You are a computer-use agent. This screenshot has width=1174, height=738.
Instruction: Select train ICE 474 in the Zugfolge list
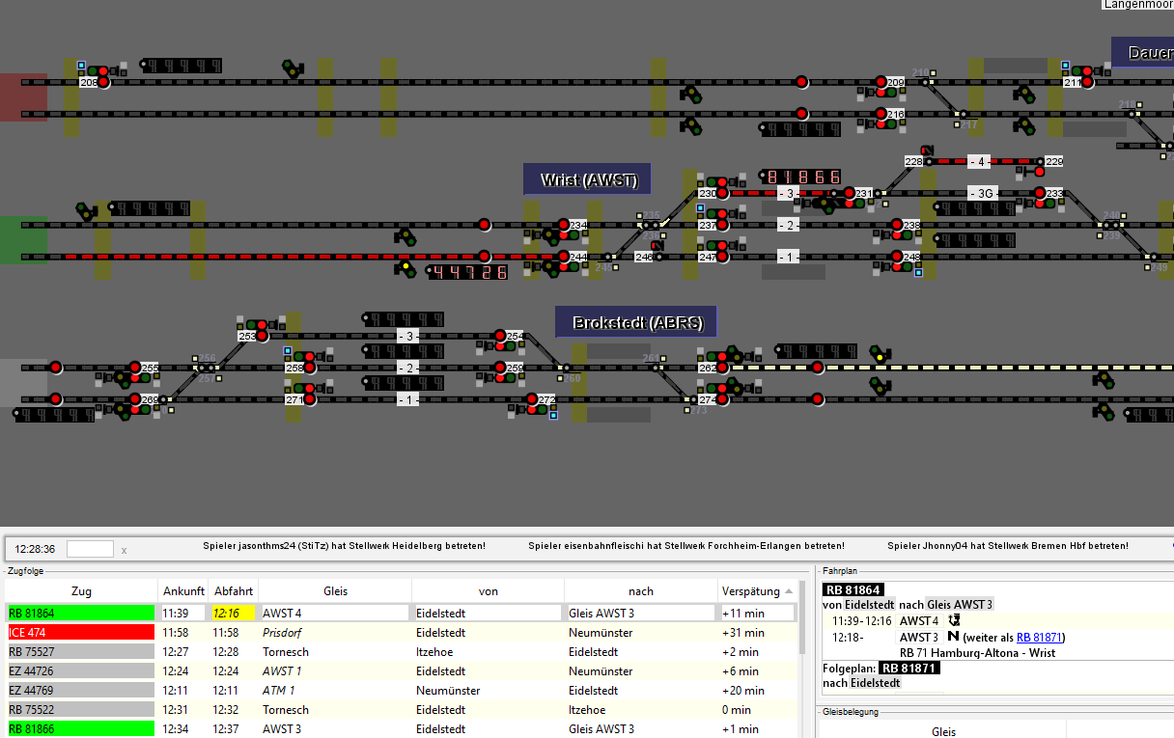pyautogui.click(x=81, y=633)
